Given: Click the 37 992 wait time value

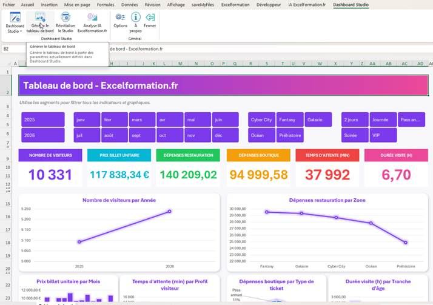Looking at the screenshot, I should (327, 175).
